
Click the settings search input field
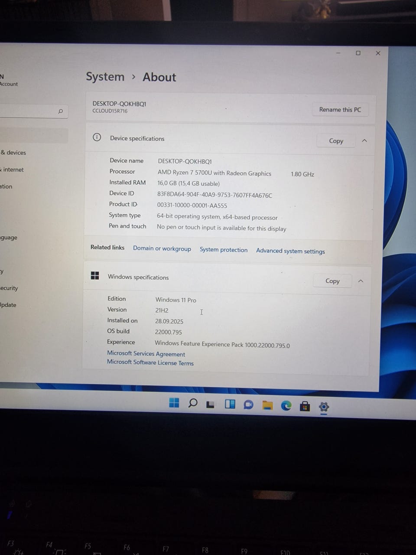pos(33,111)
